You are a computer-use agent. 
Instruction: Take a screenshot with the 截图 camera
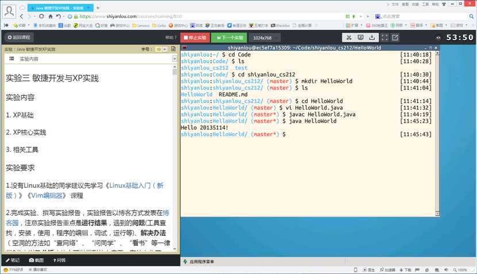[x=36, y=260]
